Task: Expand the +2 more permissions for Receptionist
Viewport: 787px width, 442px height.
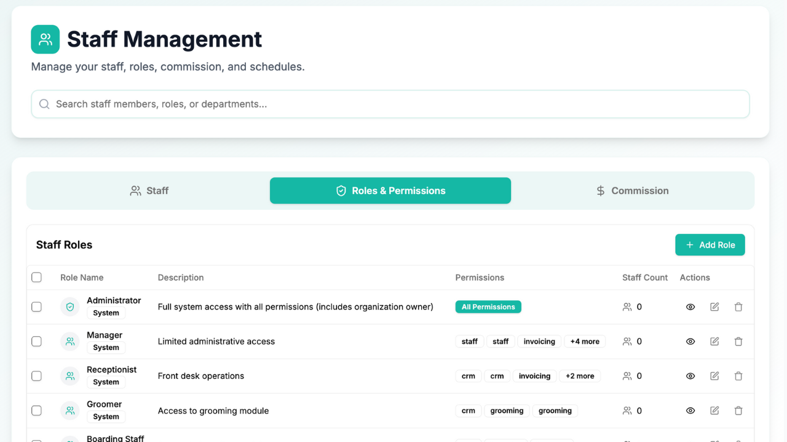Action: (x=580, y=376)
